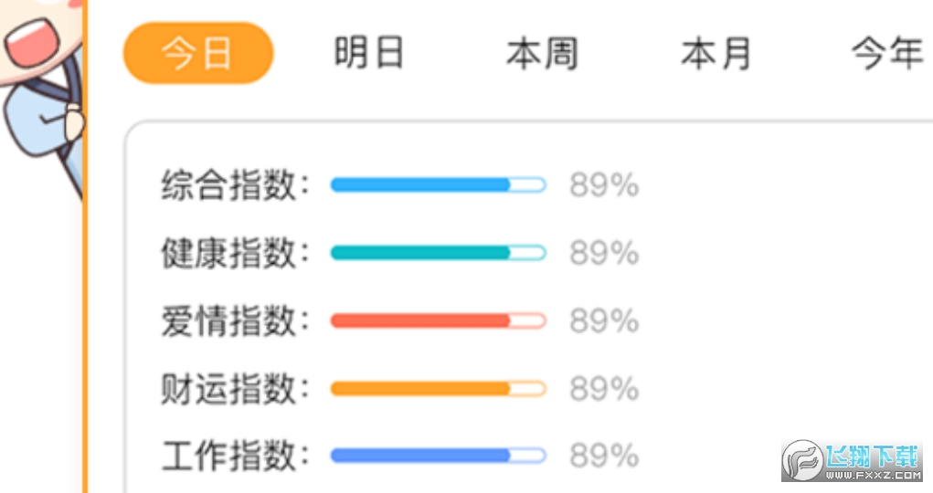This screenshot has height=493, width=933.
Task: Switch to the 本月 tab
Action: (x=716, y=53)
